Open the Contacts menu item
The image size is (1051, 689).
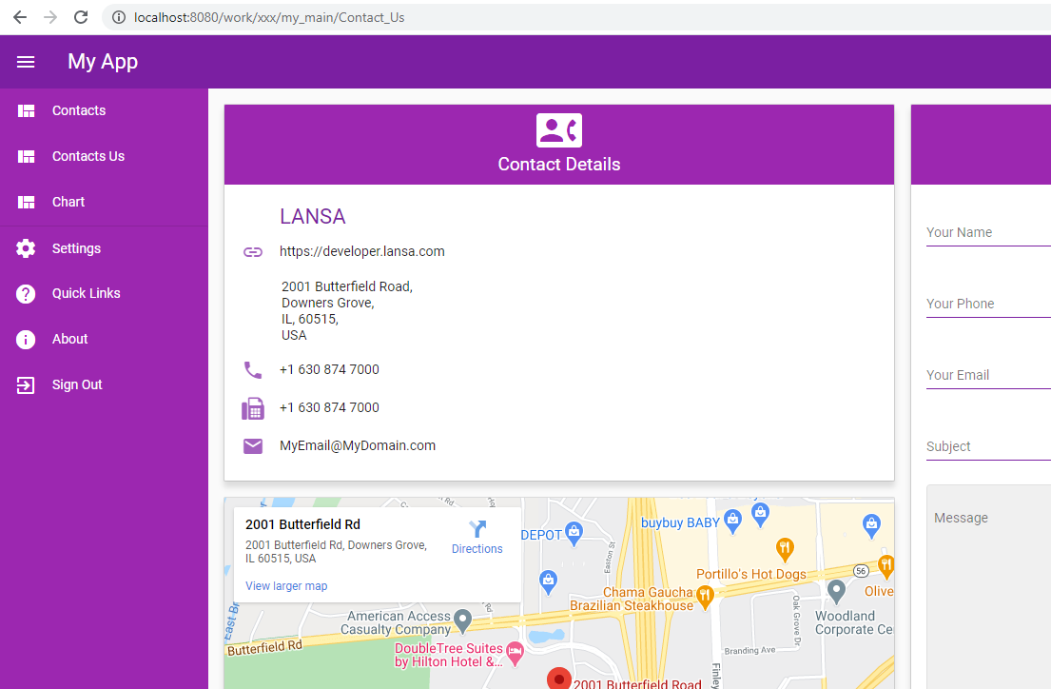coord(104,110)
